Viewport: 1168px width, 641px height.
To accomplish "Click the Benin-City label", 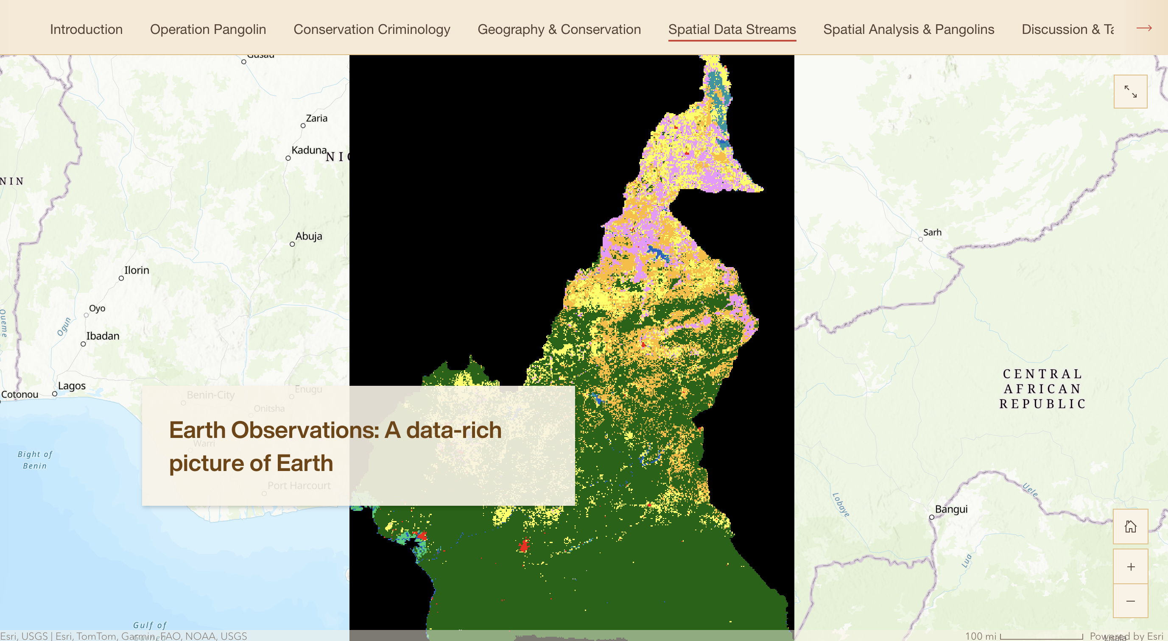I will pyautogui.click(x=210, y=395).
